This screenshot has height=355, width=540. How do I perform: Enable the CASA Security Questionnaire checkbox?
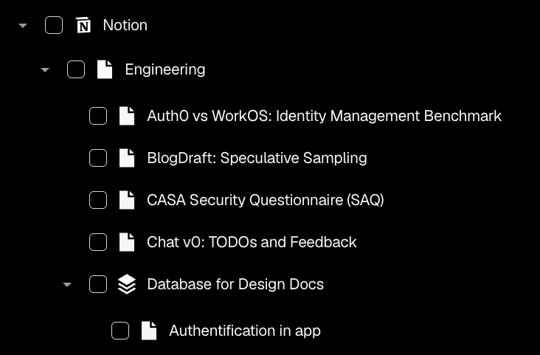(x=98, y=200)
